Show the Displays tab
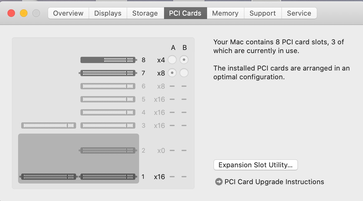This screenshot has height=201, width=363. tap(108, 13)
